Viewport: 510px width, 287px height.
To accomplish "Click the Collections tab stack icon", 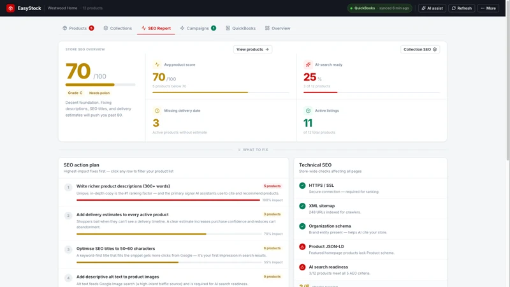I will pyautogui.click(x=106, y=28).
